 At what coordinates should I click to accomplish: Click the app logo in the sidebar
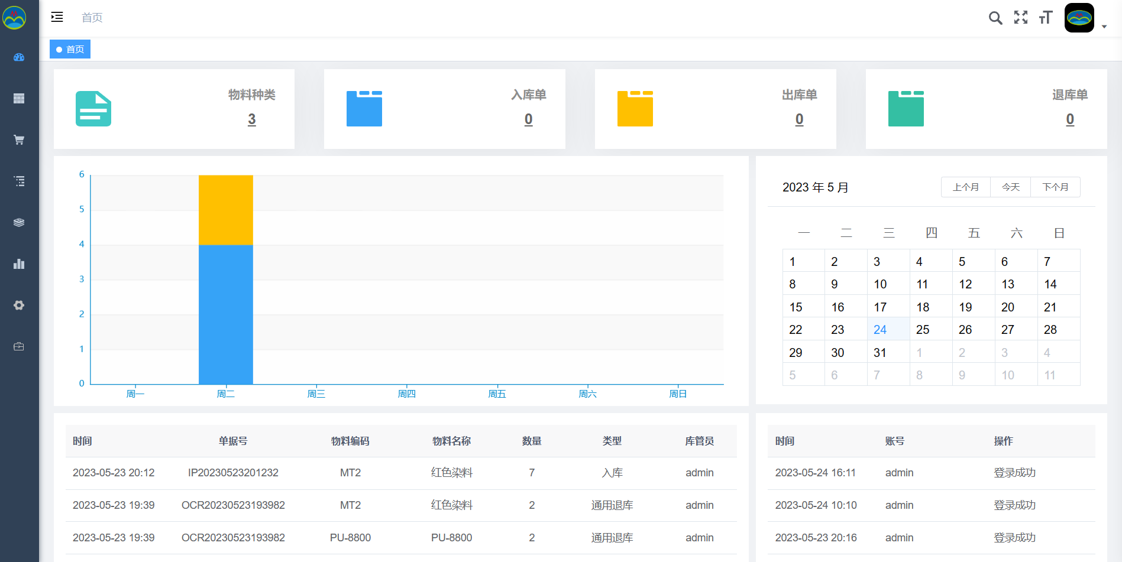(14, 17)
